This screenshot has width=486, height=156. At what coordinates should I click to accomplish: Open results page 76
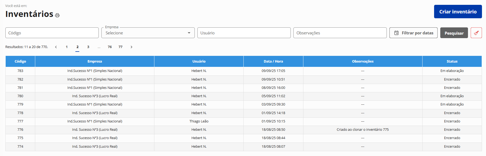110,47
